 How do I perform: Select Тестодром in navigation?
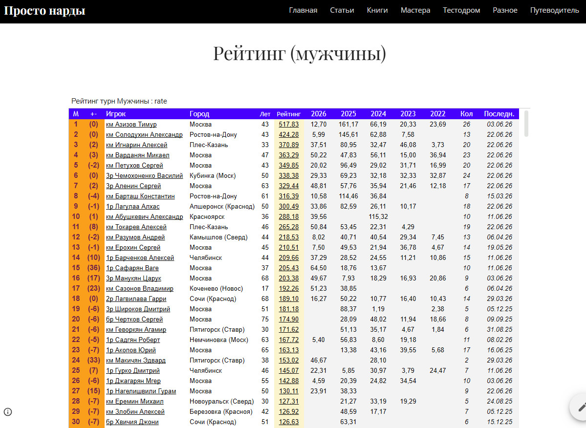point(461,10)
